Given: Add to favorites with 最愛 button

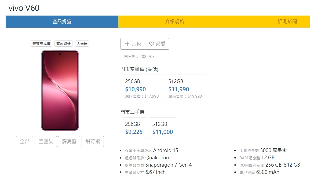Looking at the screenshot, I should [157, 44].
